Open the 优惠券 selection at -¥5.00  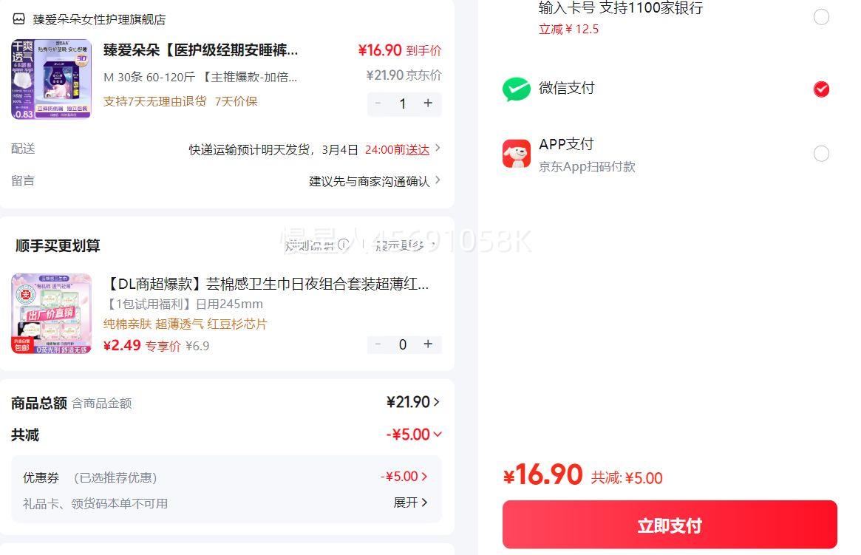click(x=404, y=477)
